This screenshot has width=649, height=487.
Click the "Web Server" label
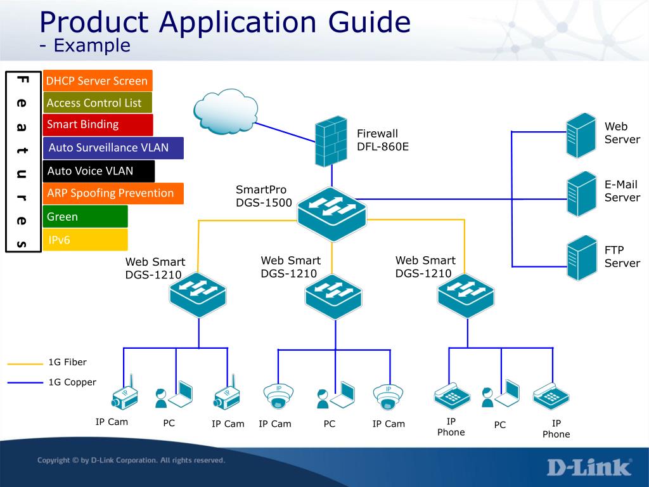pos(622,133)
